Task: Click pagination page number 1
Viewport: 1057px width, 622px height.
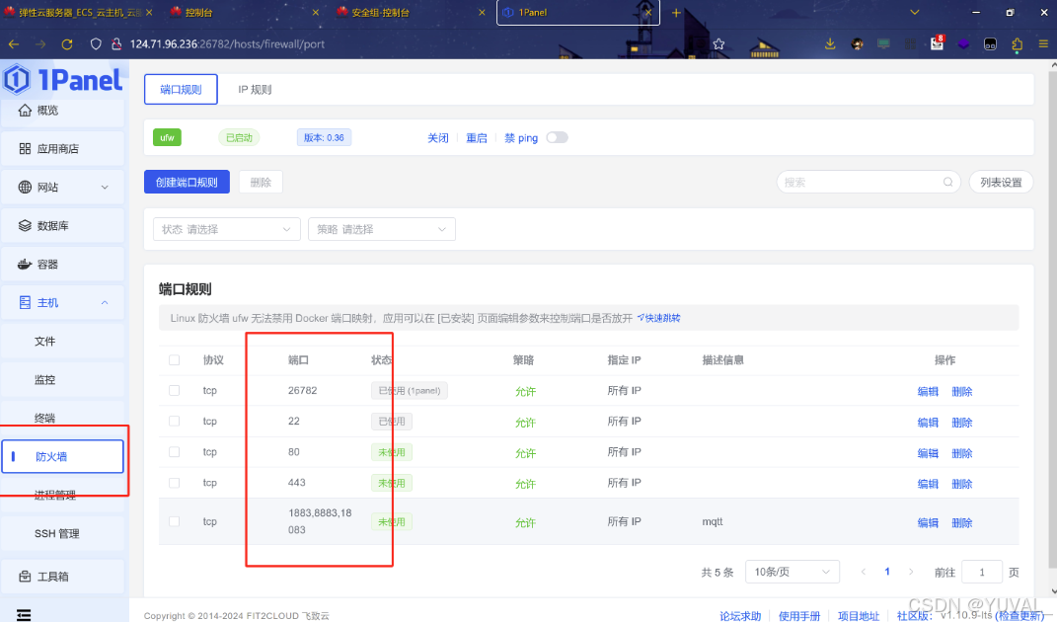Action: coord(887,572)
